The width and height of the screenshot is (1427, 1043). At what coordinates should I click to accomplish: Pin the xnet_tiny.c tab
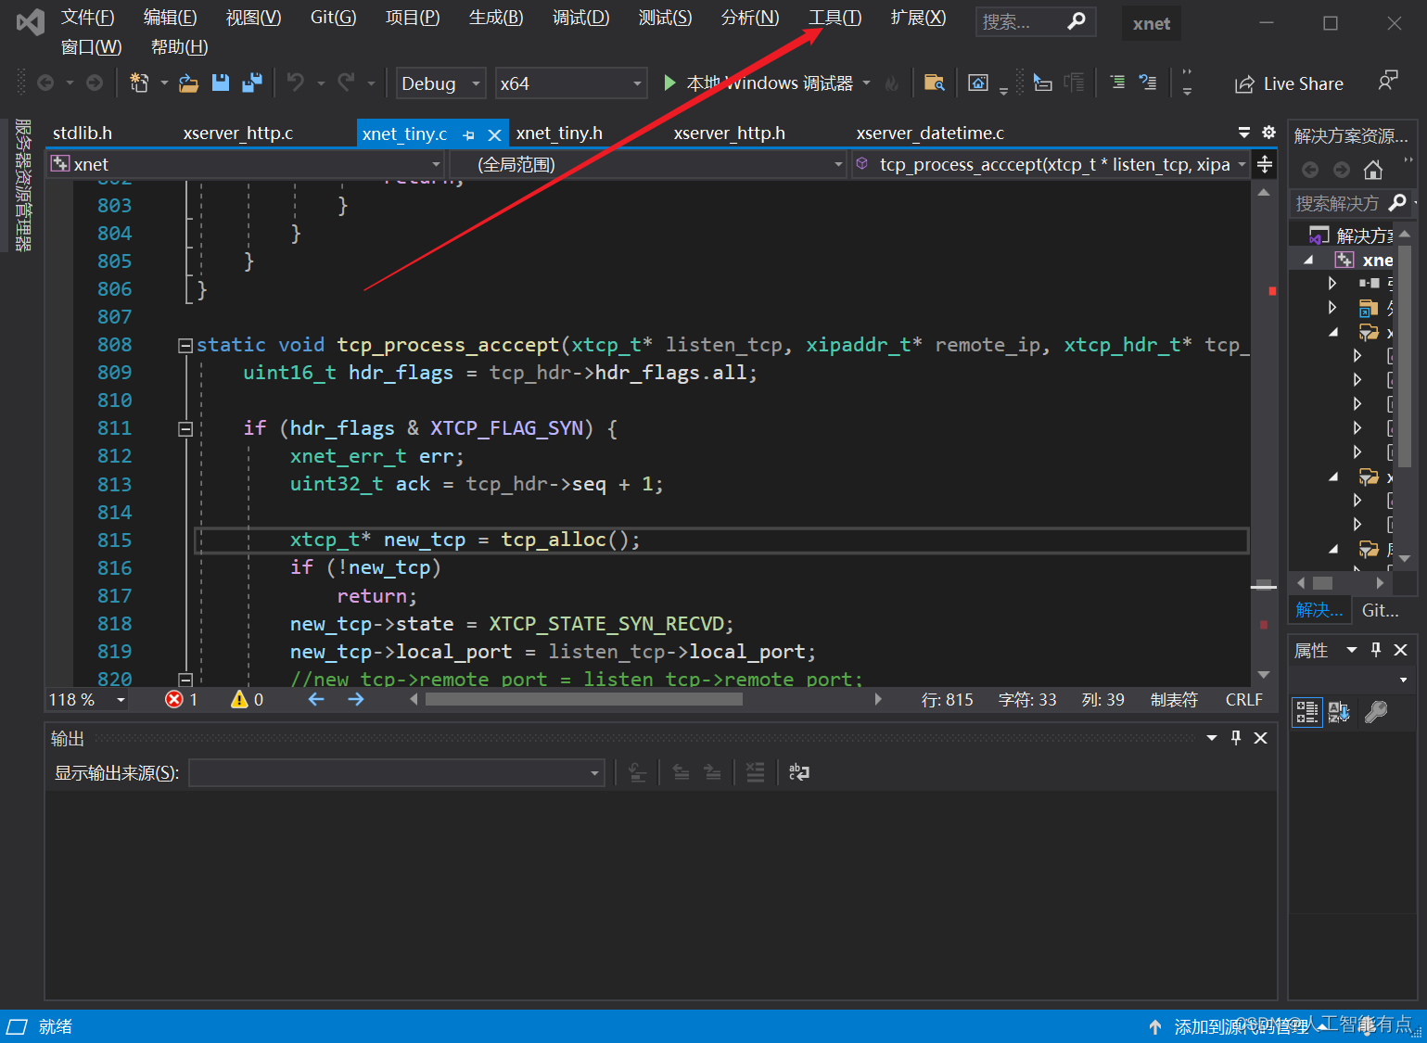[468, 135]
